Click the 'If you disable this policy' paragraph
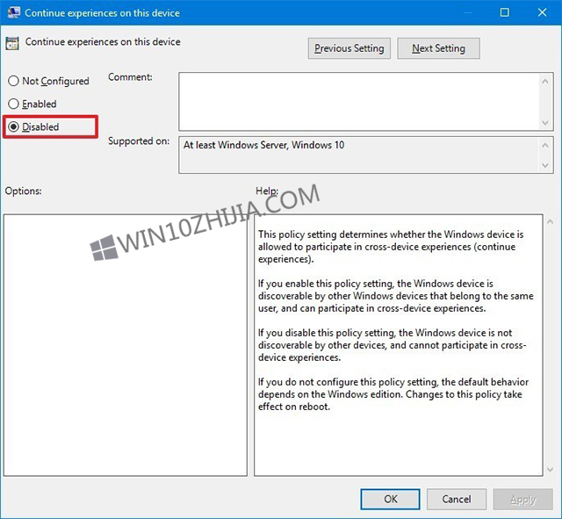Screen dimensions: 562x519 [x=393, y=345]
